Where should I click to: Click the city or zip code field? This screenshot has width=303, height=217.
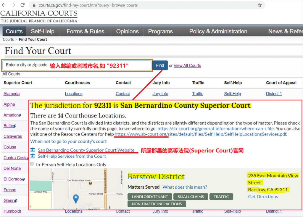point(77,65)
